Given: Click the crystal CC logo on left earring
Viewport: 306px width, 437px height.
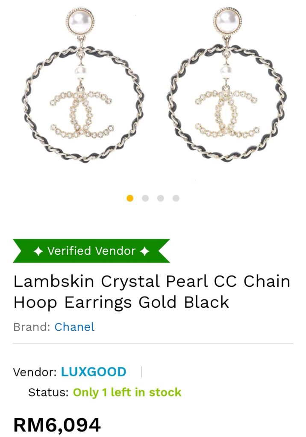Looking at the screenshot, I should pos(82,114).
